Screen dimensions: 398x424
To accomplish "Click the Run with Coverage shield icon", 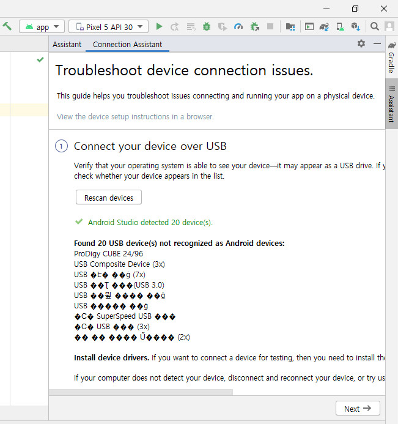I will (223, 26).
